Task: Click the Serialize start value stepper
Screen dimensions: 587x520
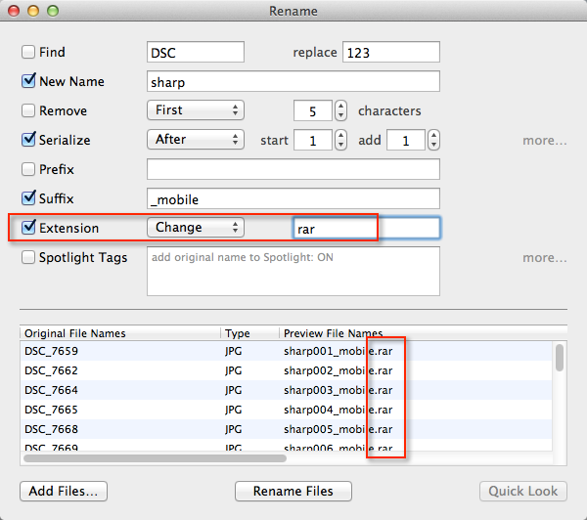Action: (x=340, y=140)
